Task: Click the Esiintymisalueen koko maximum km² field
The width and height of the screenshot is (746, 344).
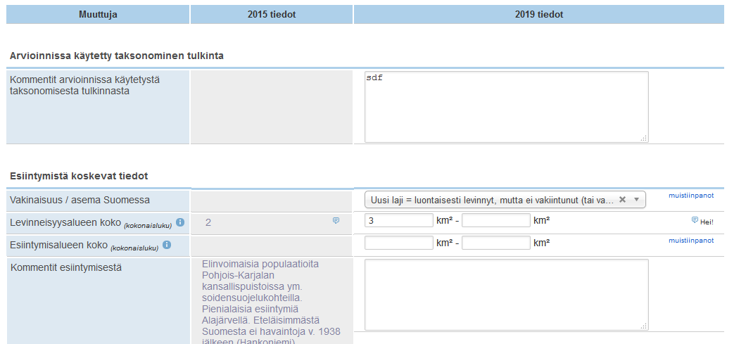Action: pyautogui.click(x=495, y=243)
